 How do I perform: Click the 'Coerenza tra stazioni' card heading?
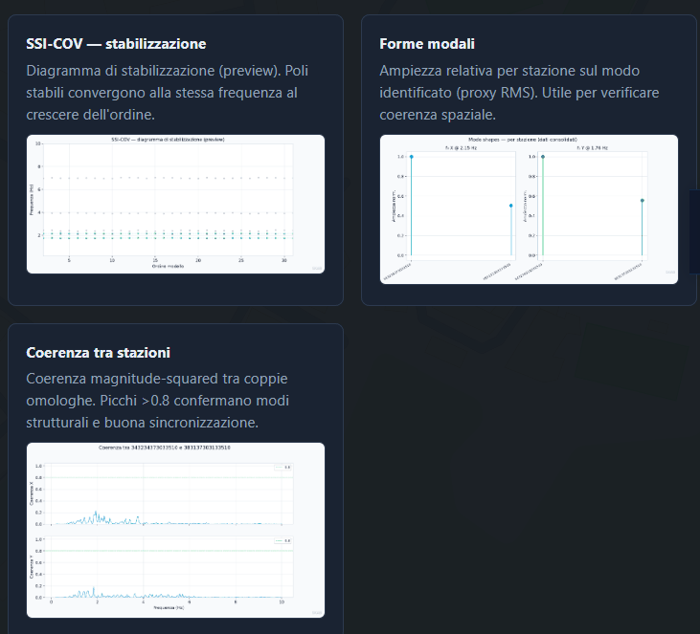pyautogui.click(x=99, y=352)
